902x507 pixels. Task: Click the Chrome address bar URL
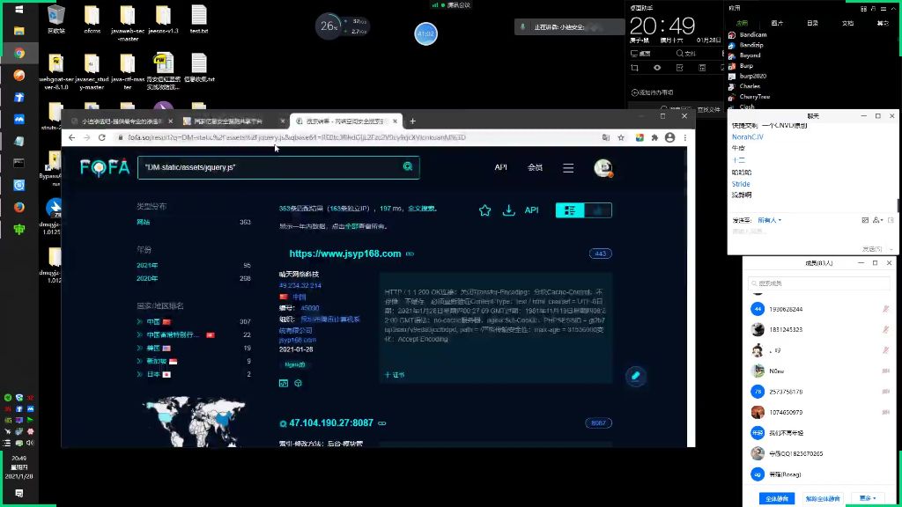pyautogui.click(x=297, y=137)
